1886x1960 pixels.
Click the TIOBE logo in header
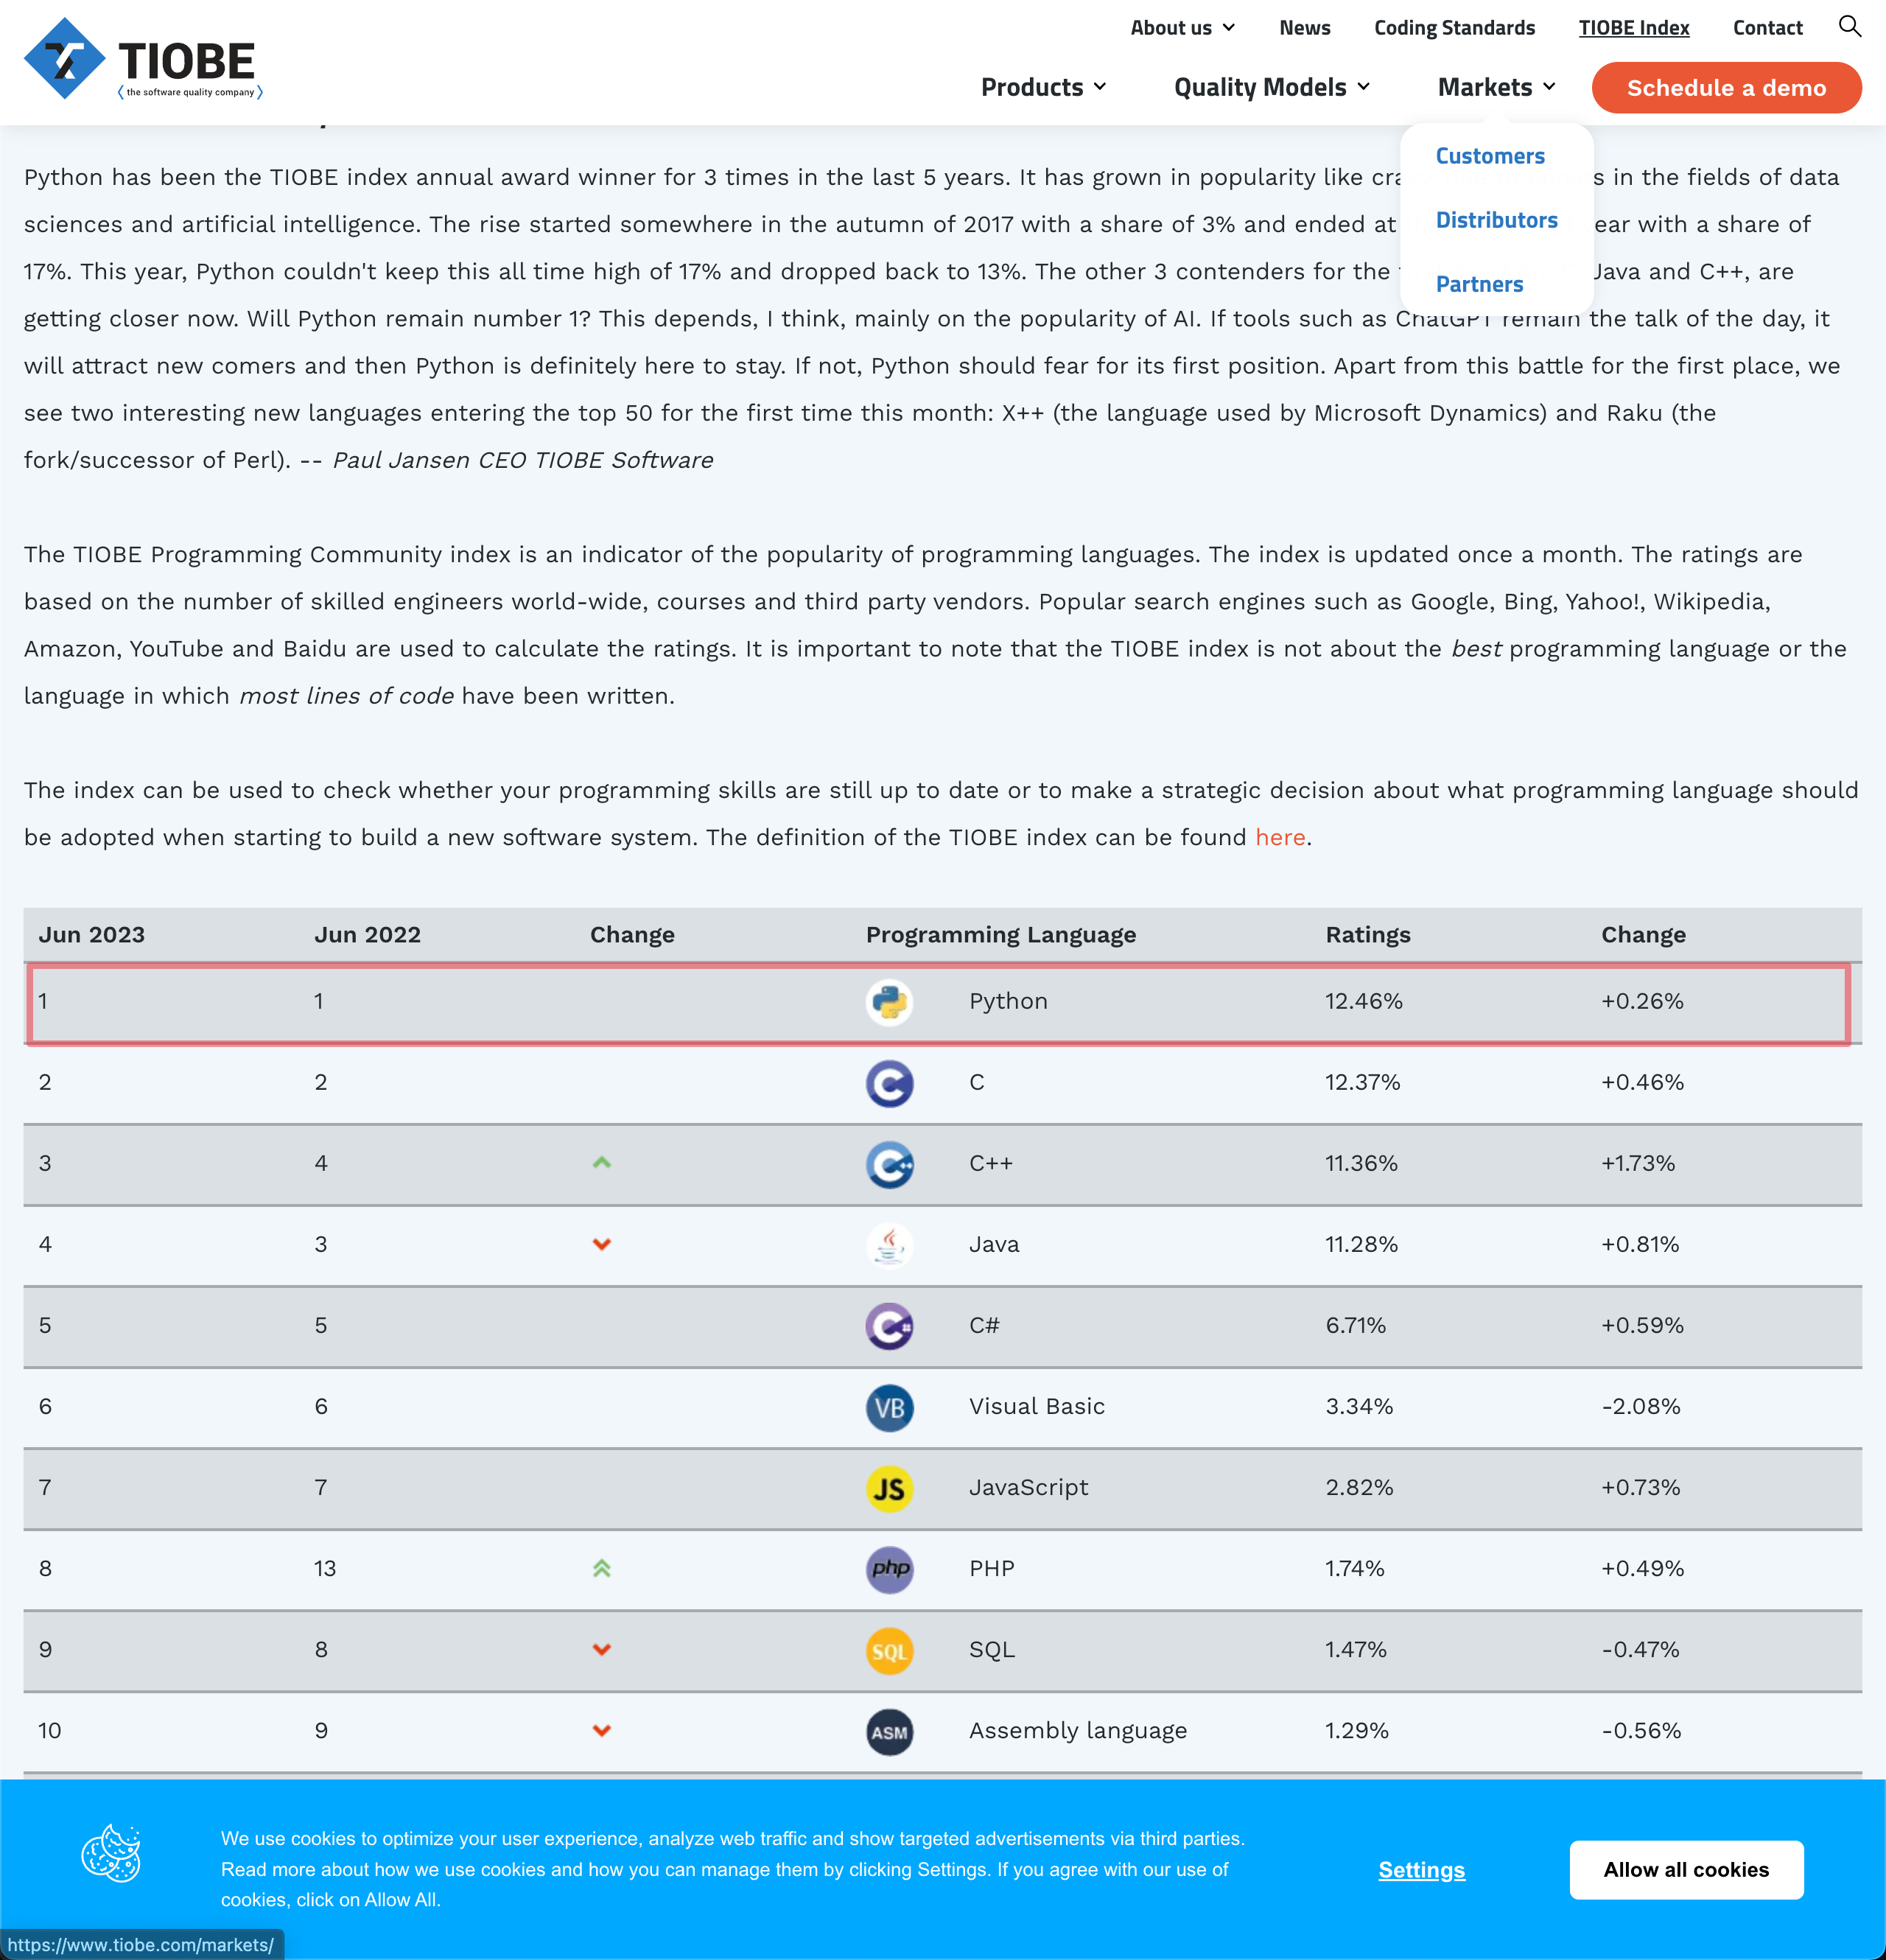(x=143, y=59)
